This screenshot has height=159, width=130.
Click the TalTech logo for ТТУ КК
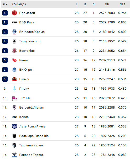pos(14,98)
